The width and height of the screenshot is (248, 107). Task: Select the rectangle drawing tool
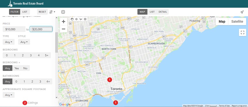point(85,19)
